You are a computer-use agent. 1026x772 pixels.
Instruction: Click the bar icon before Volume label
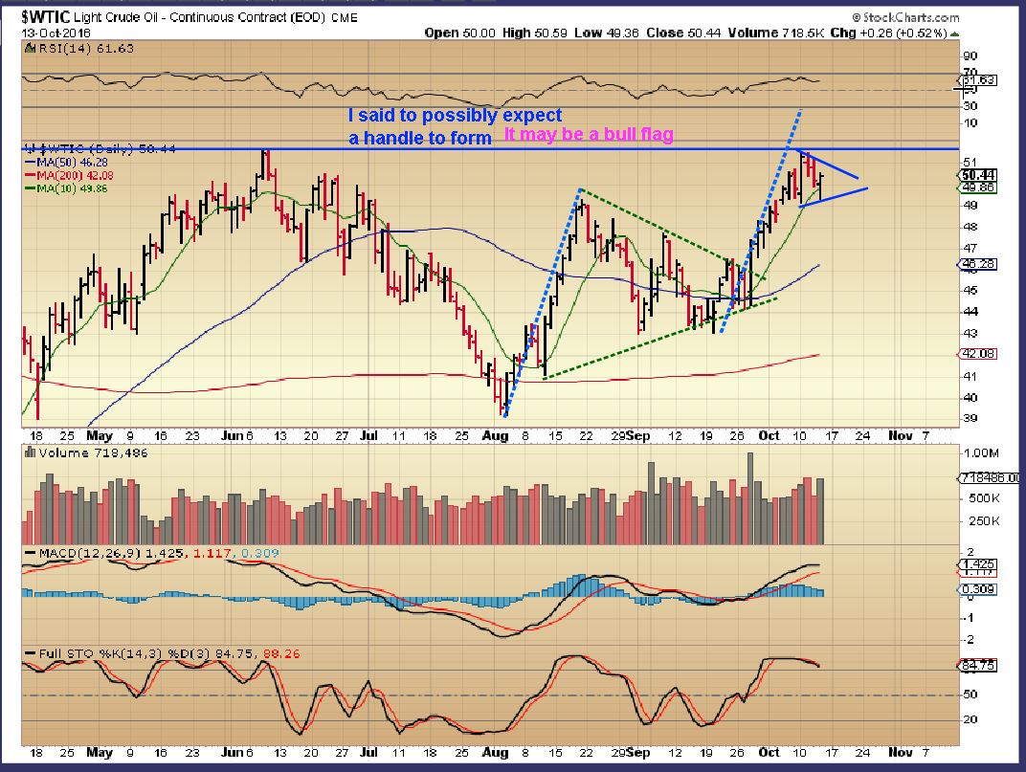[x=30, y=452]
